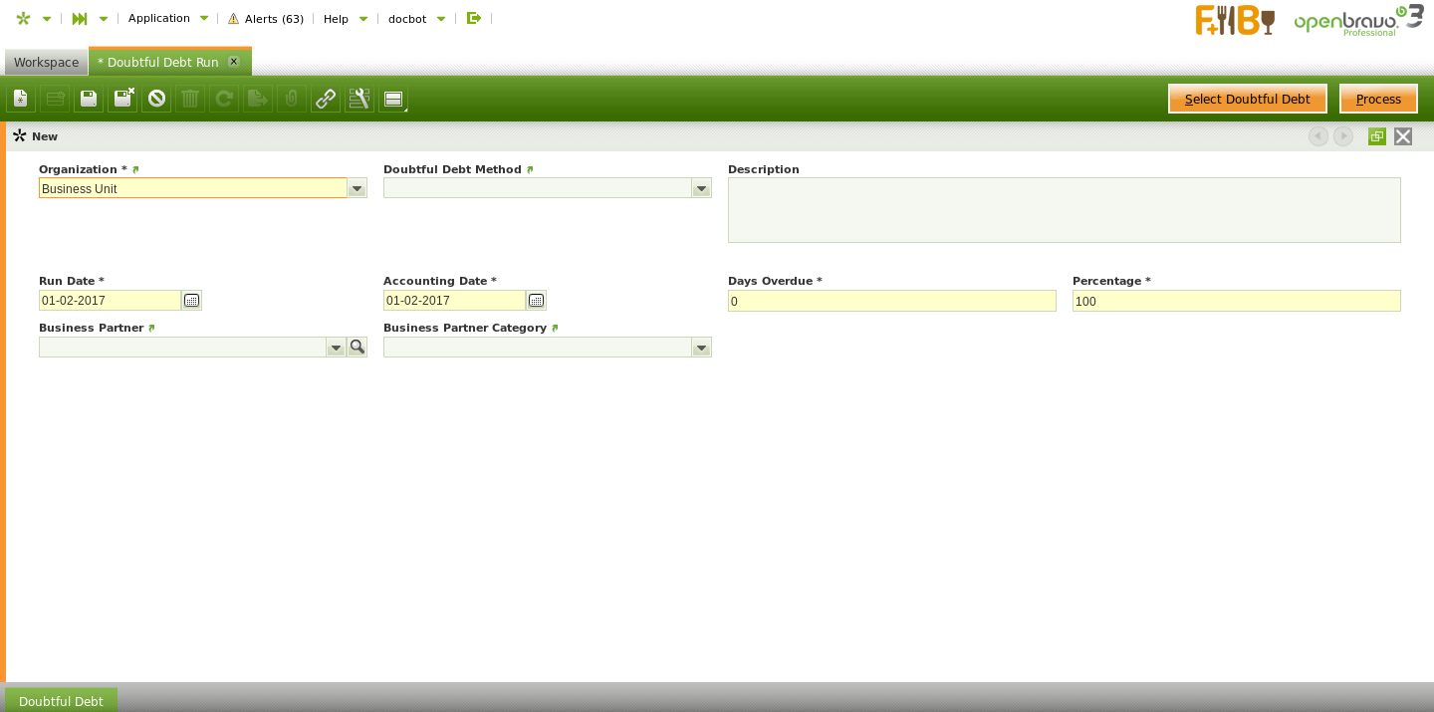Click the Process button

click(x=1378, y=99)
